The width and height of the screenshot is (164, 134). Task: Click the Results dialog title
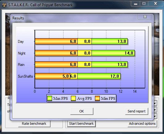coord(18,18)
